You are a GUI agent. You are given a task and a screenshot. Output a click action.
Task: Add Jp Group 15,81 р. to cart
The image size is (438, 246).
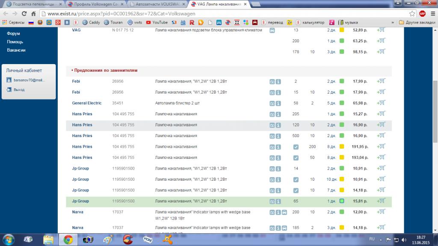[x=381, y=201]
